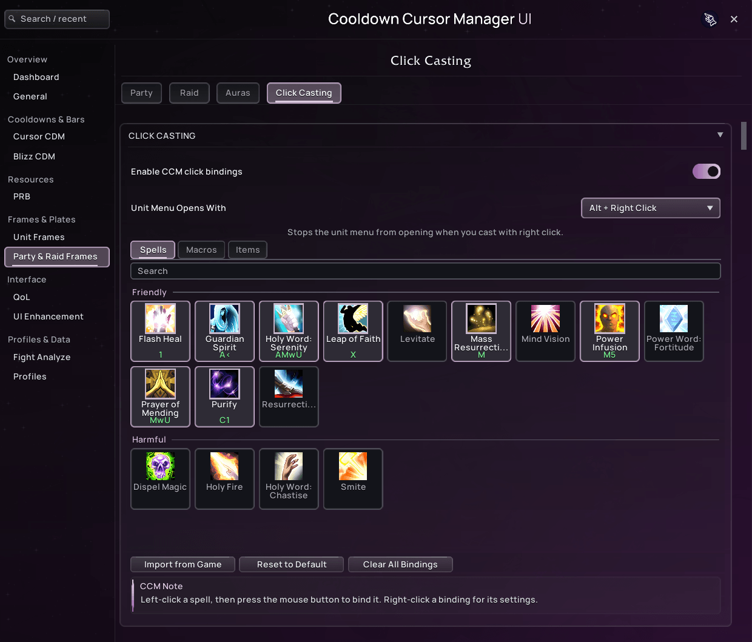Viewport: 752px width, 642px height.
Task: Switch to the Auras tab
Action: (x=238, y=93)
